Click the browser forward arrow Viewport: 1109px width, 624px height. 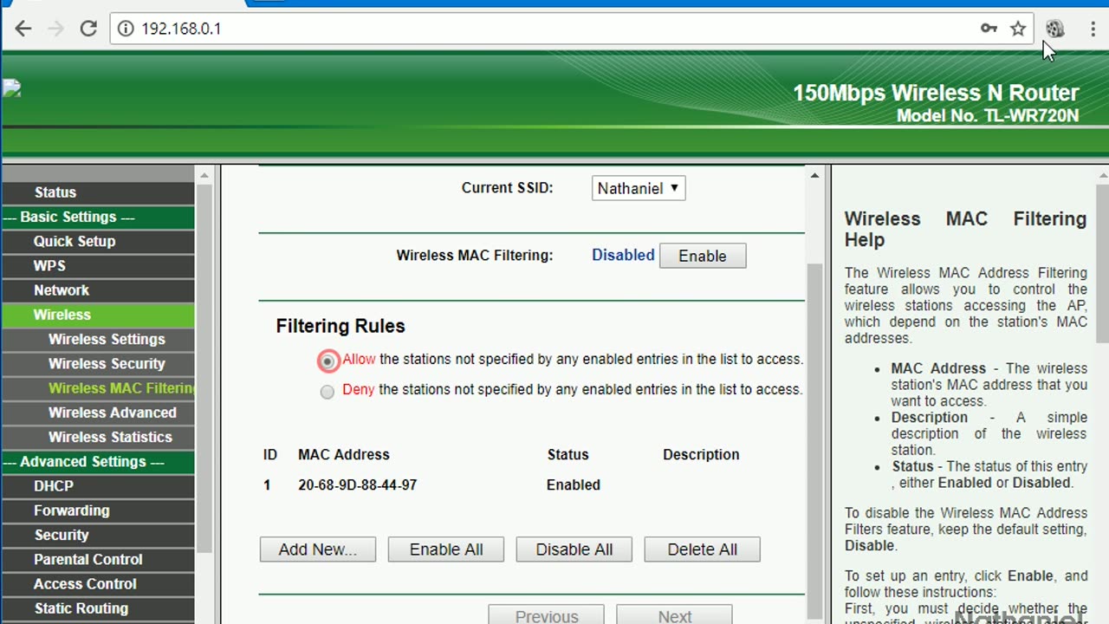click(x=55, y=29)
